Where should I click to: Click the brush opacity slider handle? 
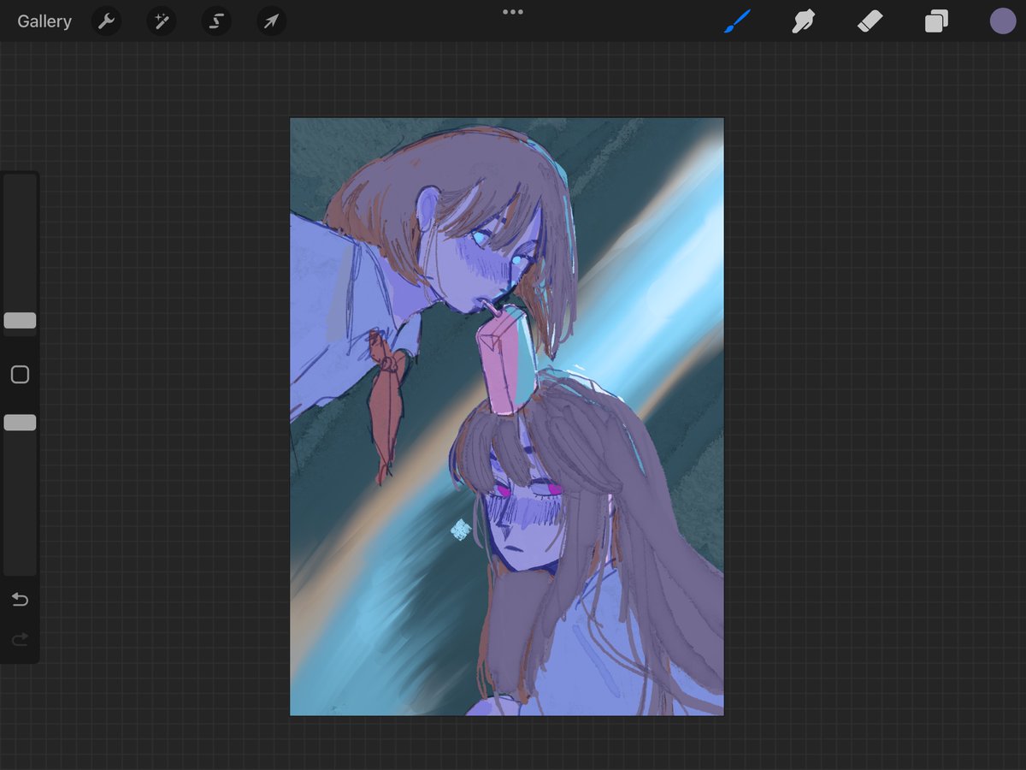coord(20,423)
